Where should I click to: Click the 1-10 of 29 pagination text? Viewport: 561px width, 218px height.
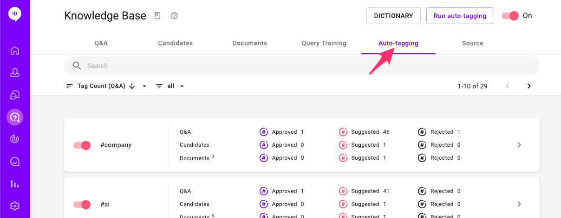pos(472,86)
